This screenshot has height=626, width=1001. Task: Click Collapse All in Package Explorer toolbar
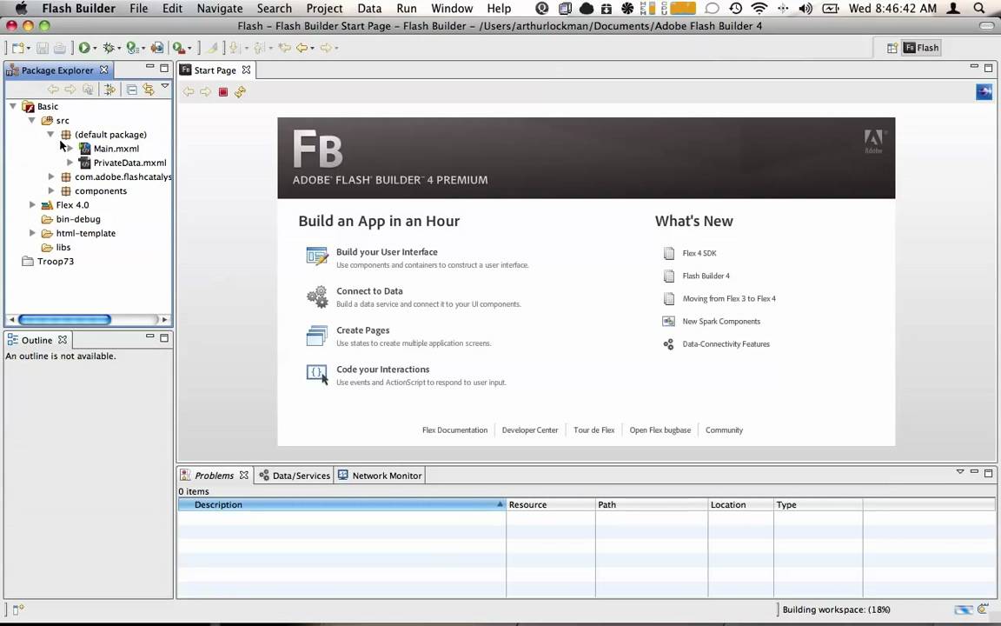pos(131,90)
